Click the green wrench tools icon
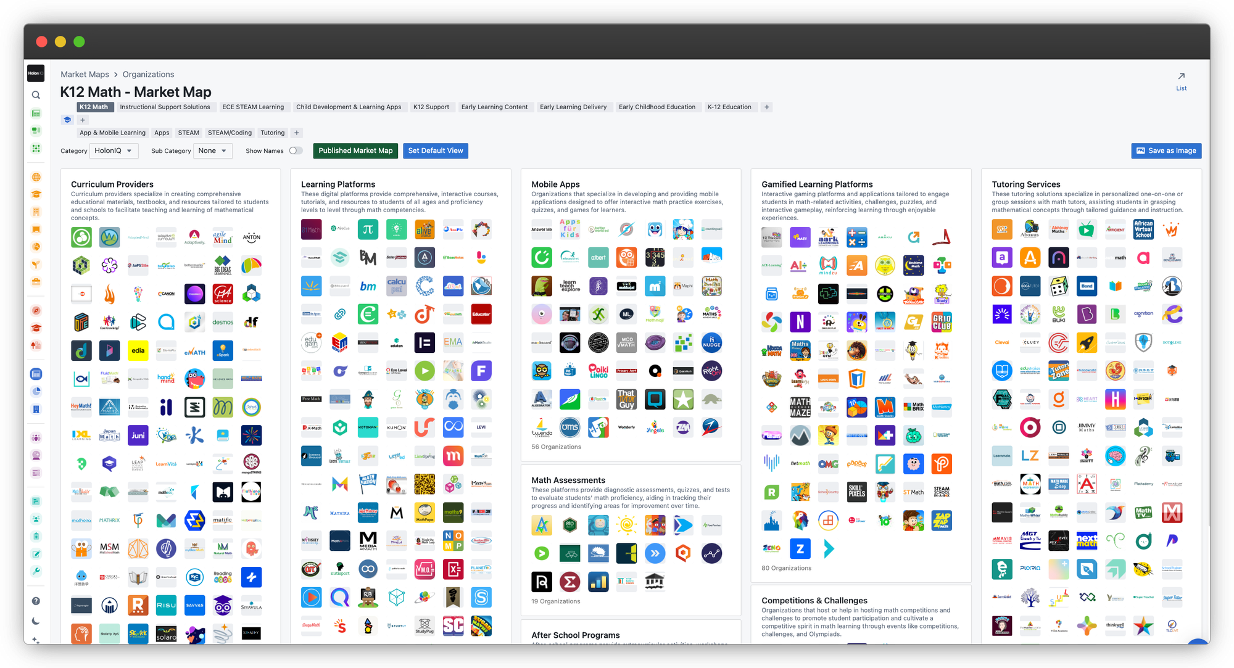This screenshot has width=1234, height=668. coord(36,572)
